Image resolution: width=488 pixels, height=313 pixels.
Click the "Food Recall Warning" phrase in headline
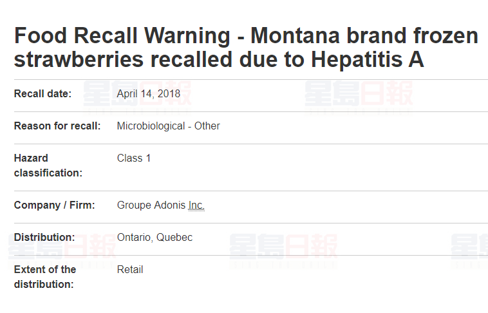(x=121, y=36)
